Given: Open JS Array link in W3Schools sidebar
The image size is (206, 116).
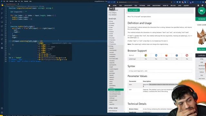Looking at the screenshot, I should (111, 21).
